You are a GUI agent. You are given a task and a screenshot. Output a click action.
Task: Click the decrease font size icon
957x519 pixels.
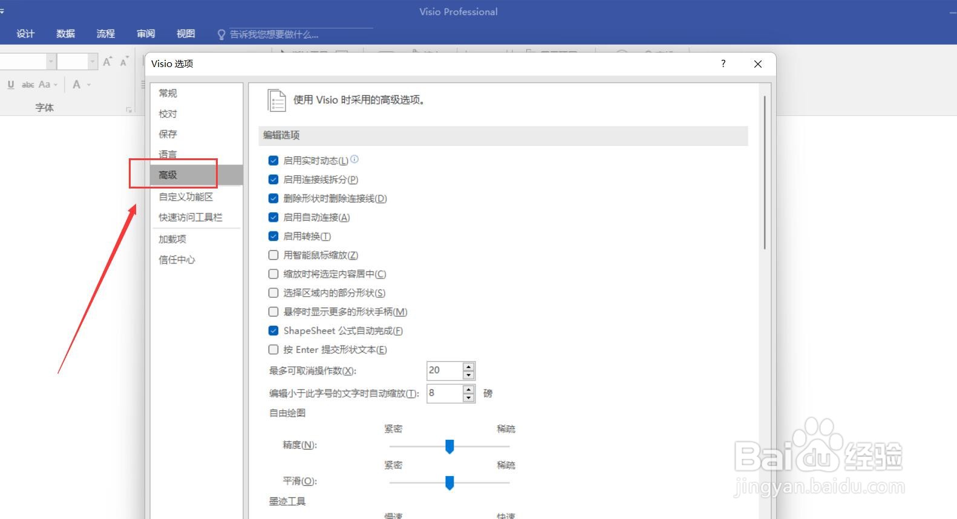tap(124, 62)
